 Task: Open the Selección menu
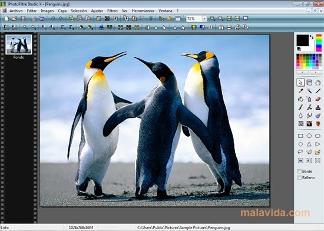click(79, 11)
